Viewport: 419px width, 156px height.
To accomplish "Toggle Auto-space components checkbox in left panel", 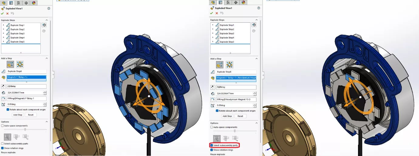I will click(2, 125).
